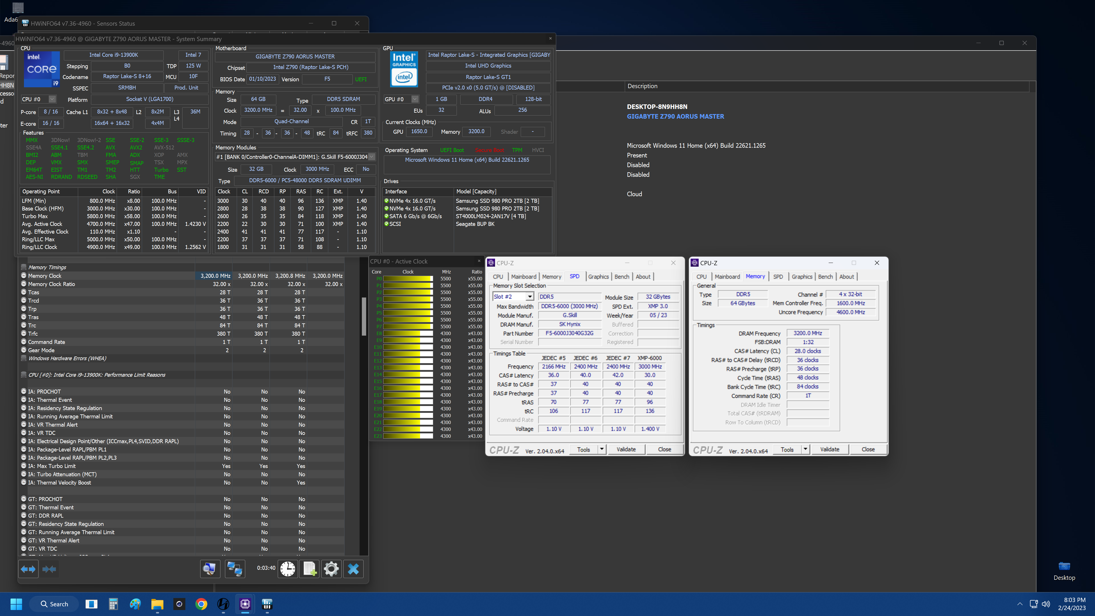1095x616 pixels.
Task: Open Paint from the taskbar
Action: click(x=135, y=604)
